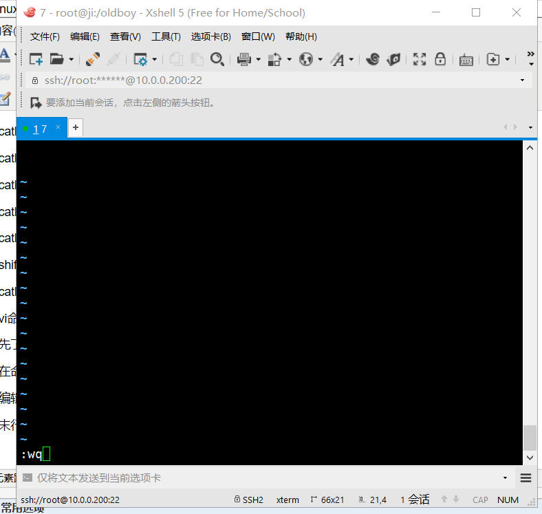Image resolution: width=542 pixels, height=514 pixels.
Task: Expand the File transfer dropdown arrow
Action: [x=290, y=59]
